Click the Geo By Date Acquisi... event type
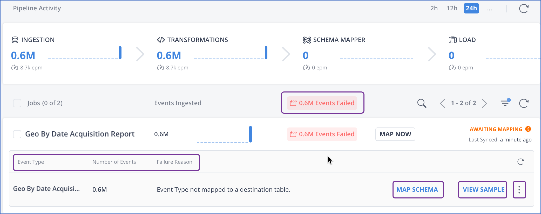 coord(46,189)
